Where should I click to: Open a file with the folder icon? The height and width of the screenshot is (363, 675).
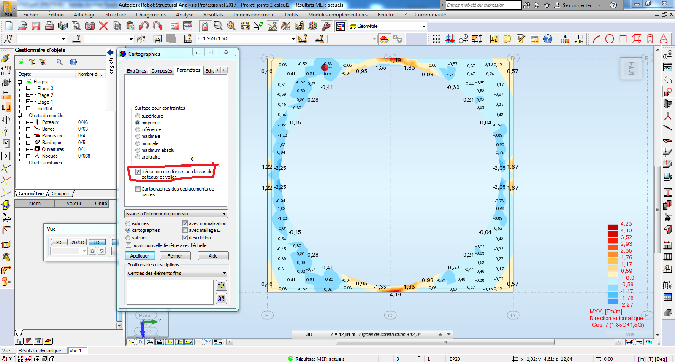point(22,26)
